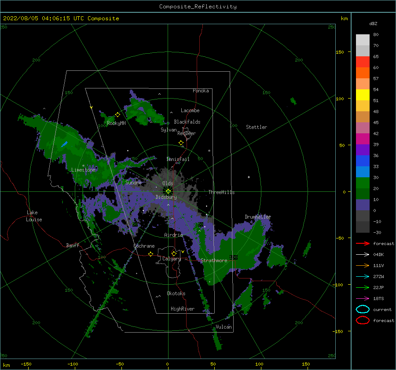Image resolution: width=396 pixels, height=370 pixels.
Task: Click the green 22JP arrow icon
Action: click(363, 287)
